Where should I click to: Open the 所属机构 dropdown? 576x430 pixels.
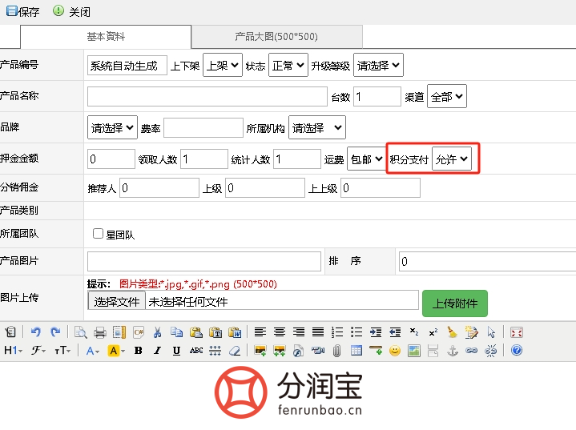[x=317, y=127]
